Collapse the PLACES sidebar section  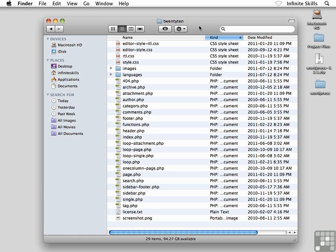click(x=48, y=60)
